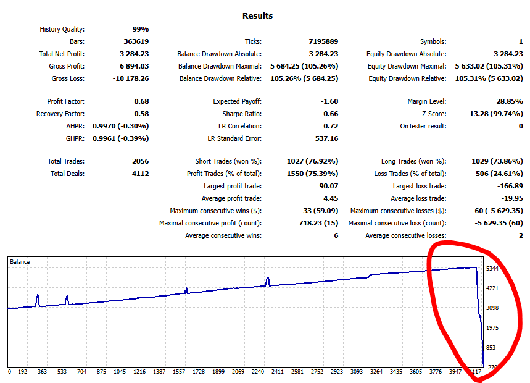Screen dimensions: 530x383
Task: Click the Z-Score value -13.28 (99.74%)
Action: [x=492, y=114]
